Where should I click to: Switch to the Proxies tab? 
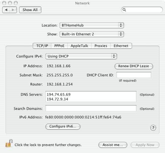[101, 46]
